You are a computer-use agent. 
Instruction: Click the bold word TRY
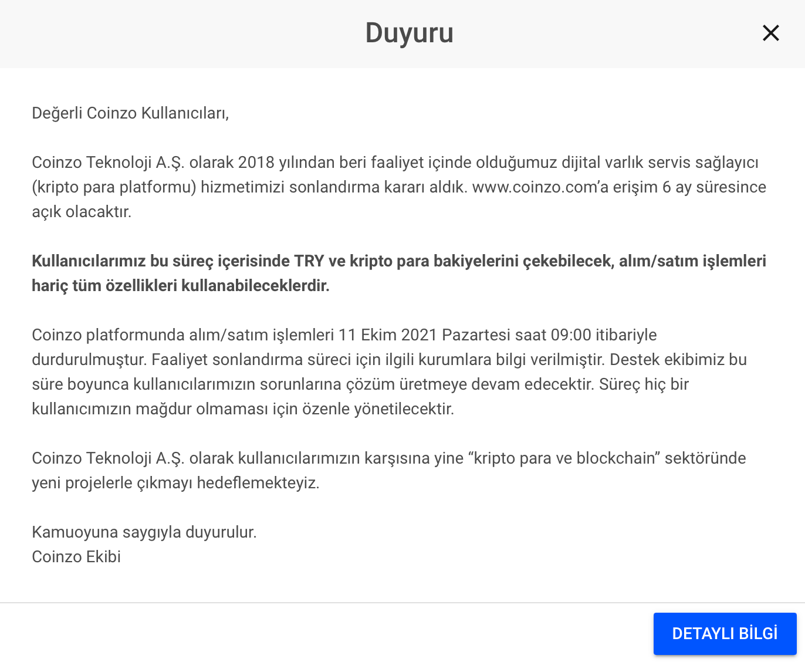[x=309, y=261]
